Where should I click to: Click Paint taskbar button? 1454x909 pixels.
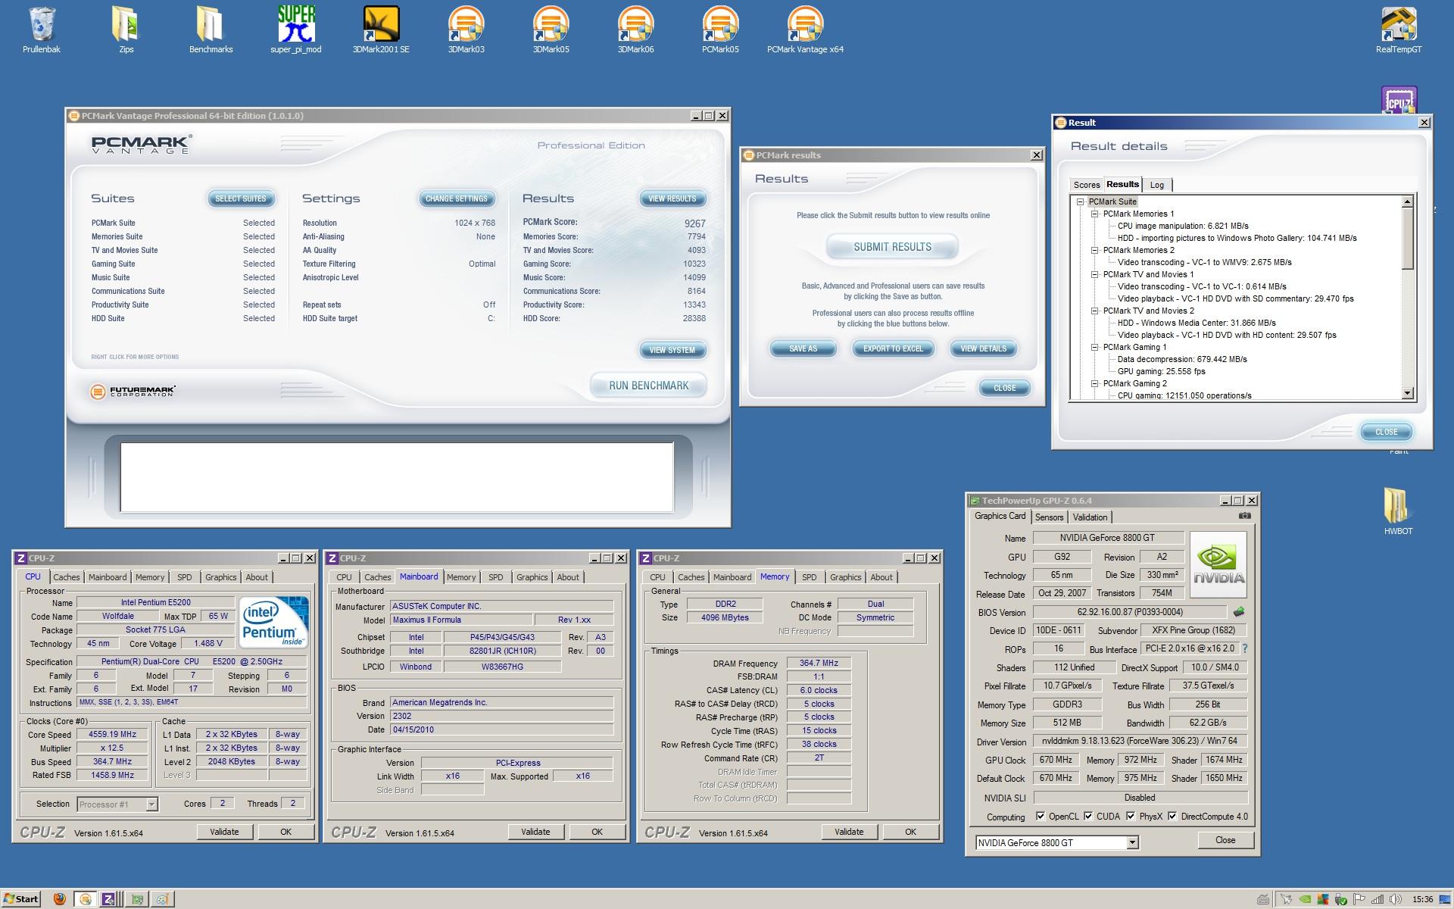[x=163, y=899]
